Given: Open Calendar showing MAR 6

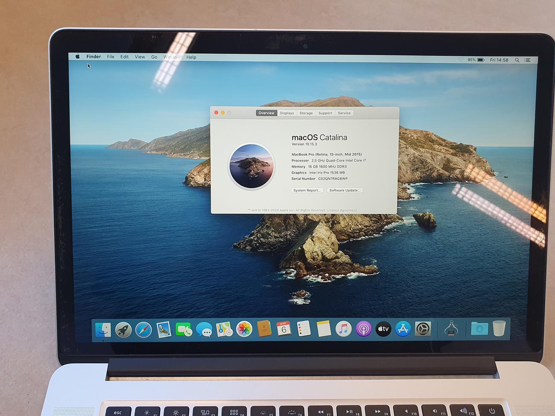Looking at the screenshot, I should click(x=284, y=329).
